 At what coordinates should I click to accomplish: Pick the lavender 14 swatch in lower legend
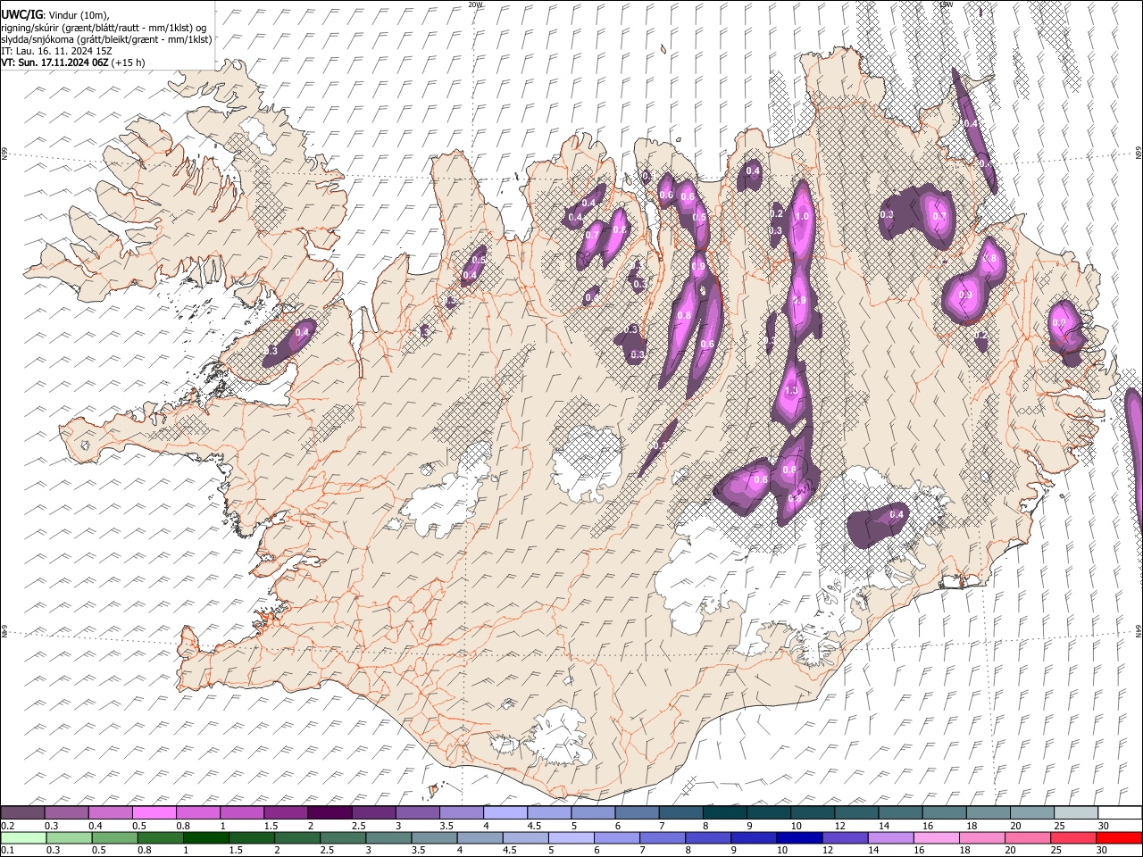[x=890, y=838]
